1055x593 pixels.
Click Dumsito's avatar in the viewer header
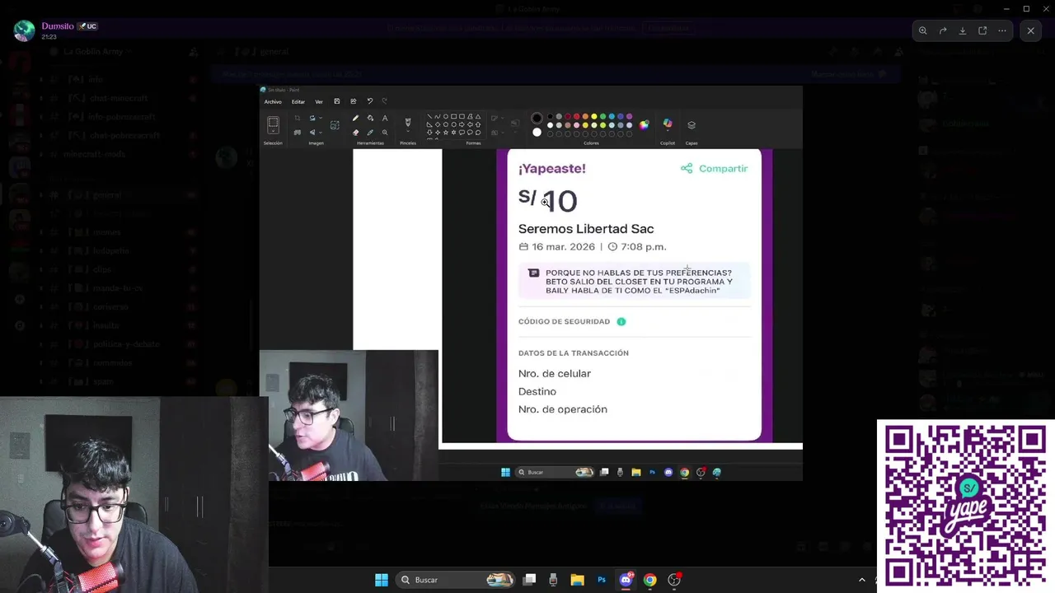(x=25, y=30)
